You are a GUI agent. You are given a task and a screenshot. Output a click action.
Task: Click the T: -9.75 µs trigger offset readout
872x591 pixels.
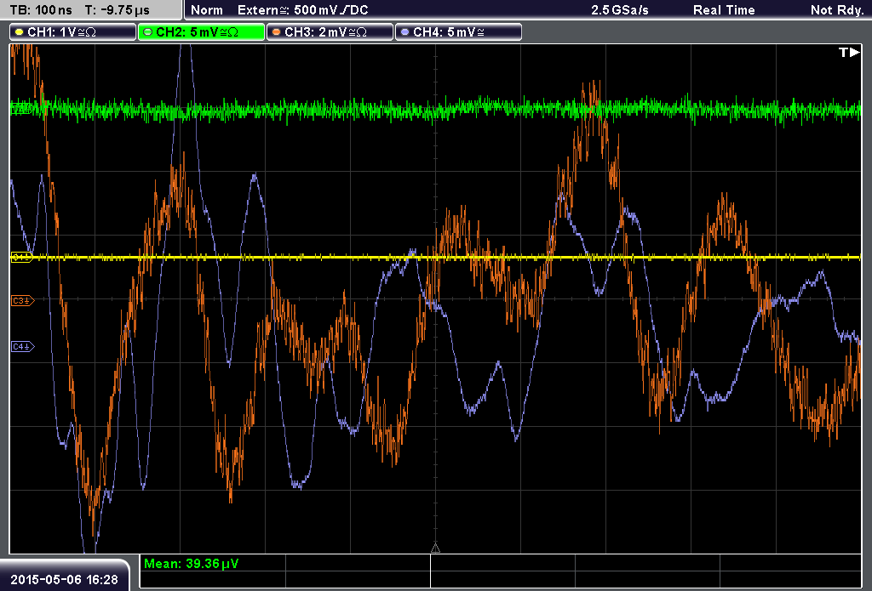[118, 10]
